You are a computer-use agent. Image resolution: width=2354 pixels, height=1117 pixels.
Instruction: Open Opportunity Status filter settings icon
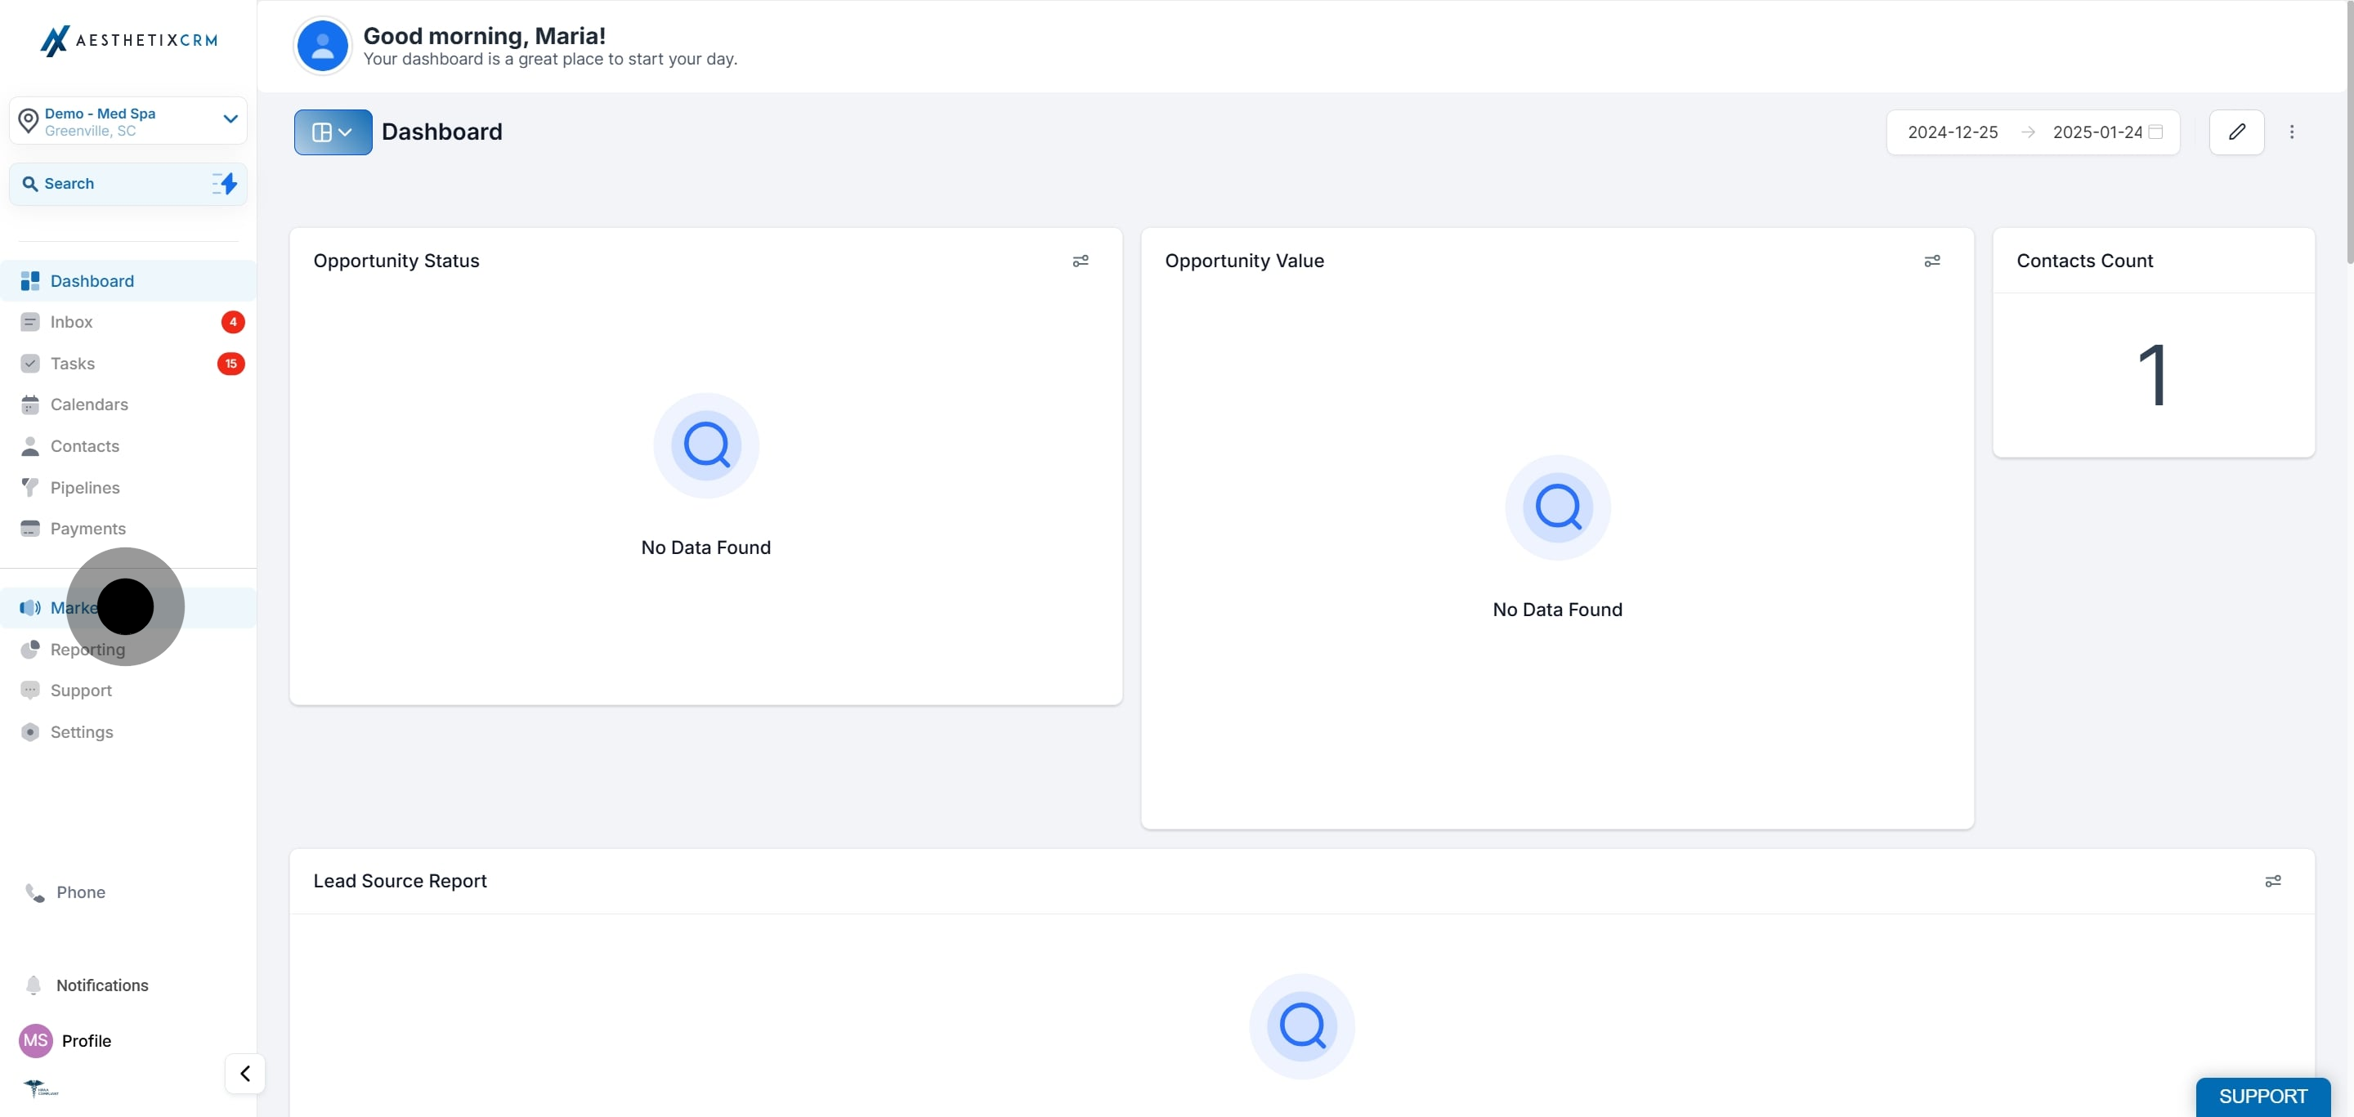[1080, 261]
